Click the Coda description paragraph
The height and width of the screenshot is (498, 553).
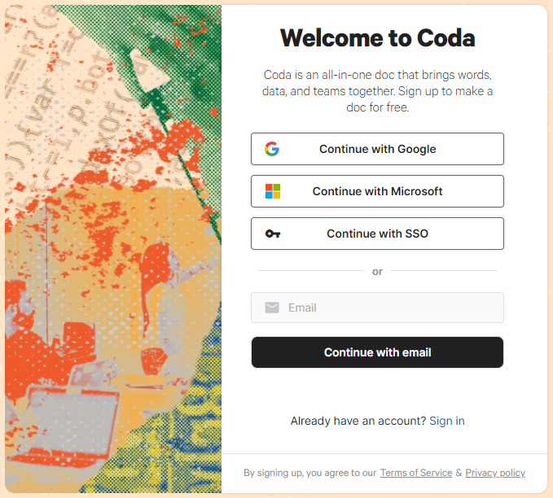tap(377, 90)
